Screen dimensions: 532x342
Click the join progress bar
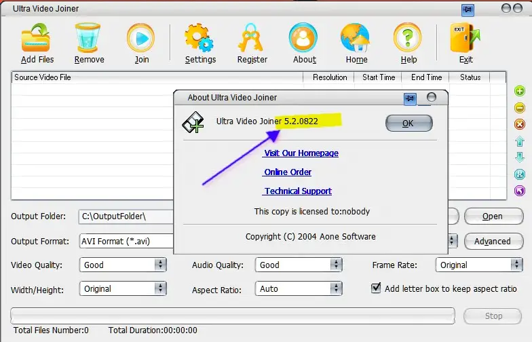233,316
